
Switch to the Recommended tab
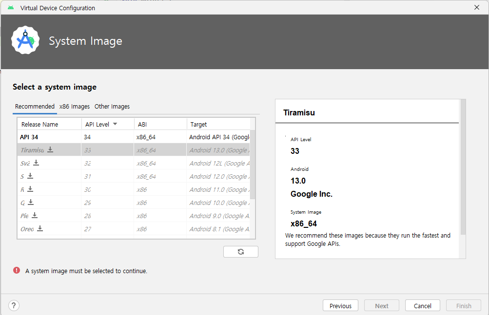coord(35,107)
